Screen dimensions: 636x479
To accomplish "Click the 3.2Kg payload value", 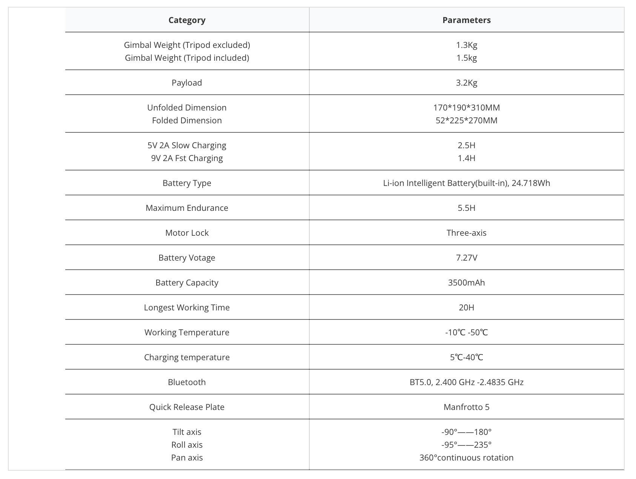I will tap(466, 83).
